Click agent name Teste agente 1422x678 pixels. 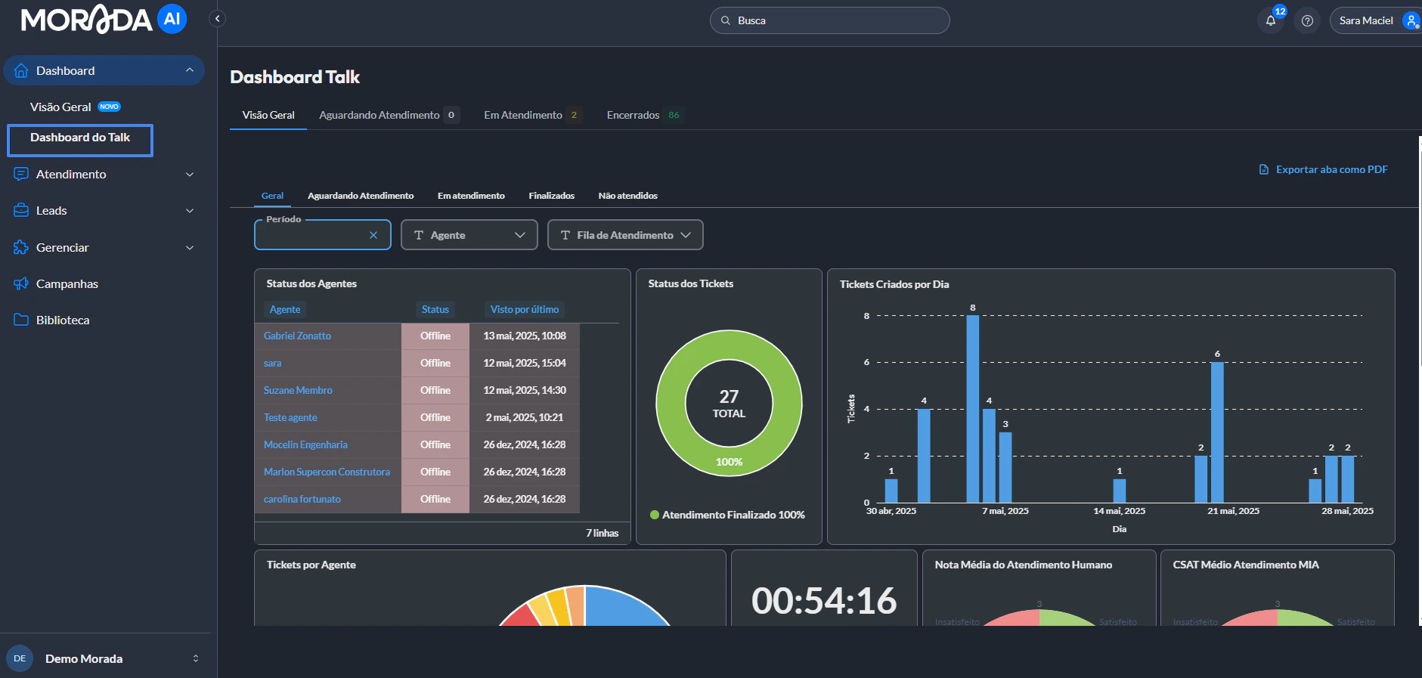pyautogui.click(x=290, y=417)
